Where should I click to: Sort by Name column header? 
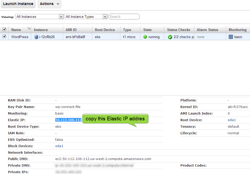click(16, 30)
